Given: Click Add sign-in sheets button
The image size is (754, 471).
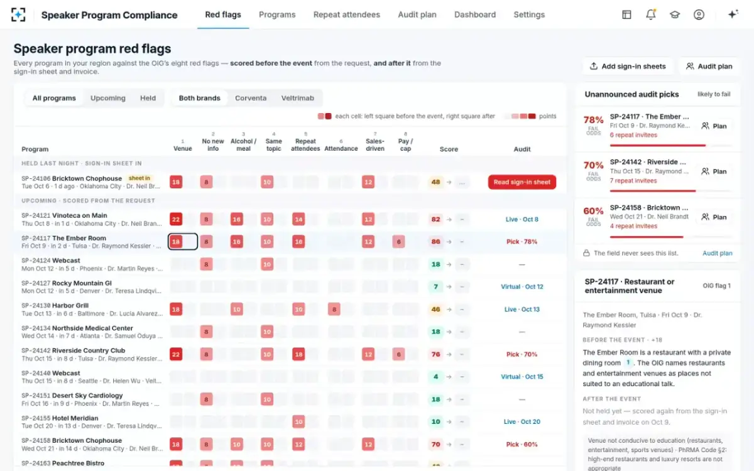Looking at the screenshot, I should coord(628,66).
